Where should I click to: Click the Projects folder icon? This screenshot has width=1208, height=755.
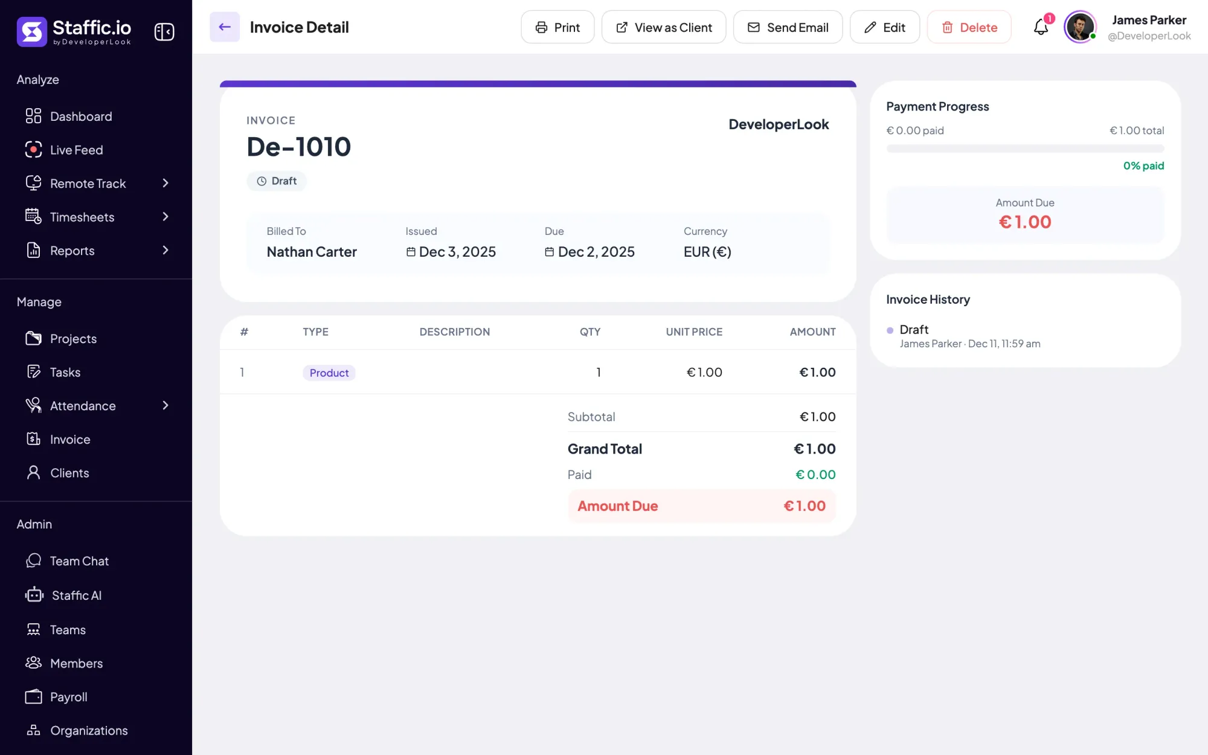34,338
